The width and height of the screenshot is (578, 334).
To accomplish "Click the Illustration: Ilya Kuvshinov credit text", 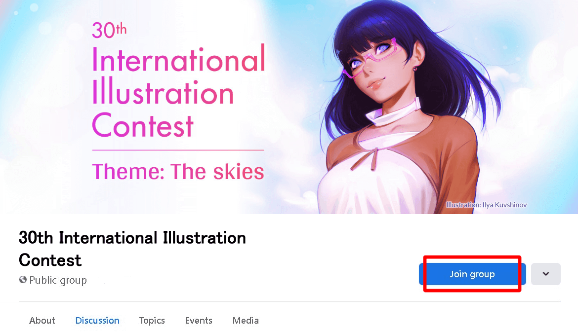I will point(486,205).
